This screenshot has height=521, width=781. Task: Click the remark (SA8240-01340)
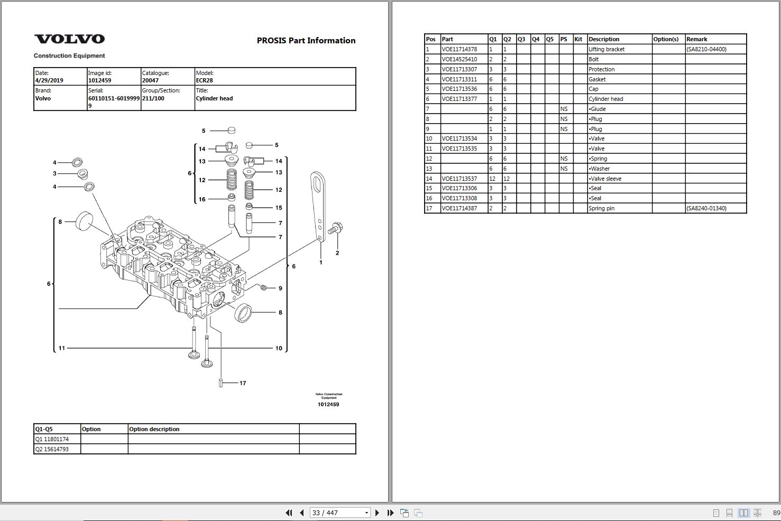pyautogui.click(x=706, y=208)
